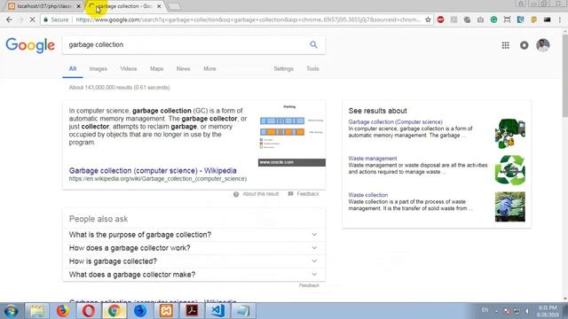The width and height of the screenshot is (568, 319).
Task: Click the featured snippet Feedback flag icon
Action: pos(290,194)
